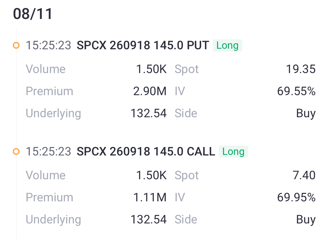
Task: Open SPCX 260918 145.0 PUT contract
Action: click(x=143, y=45)
